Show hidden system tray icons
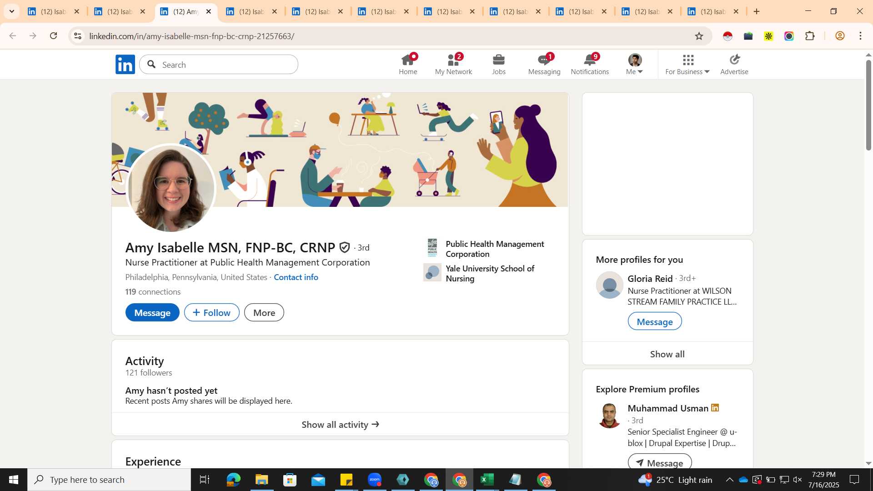Viewport: 873px width, 491px height. point(729,480)
